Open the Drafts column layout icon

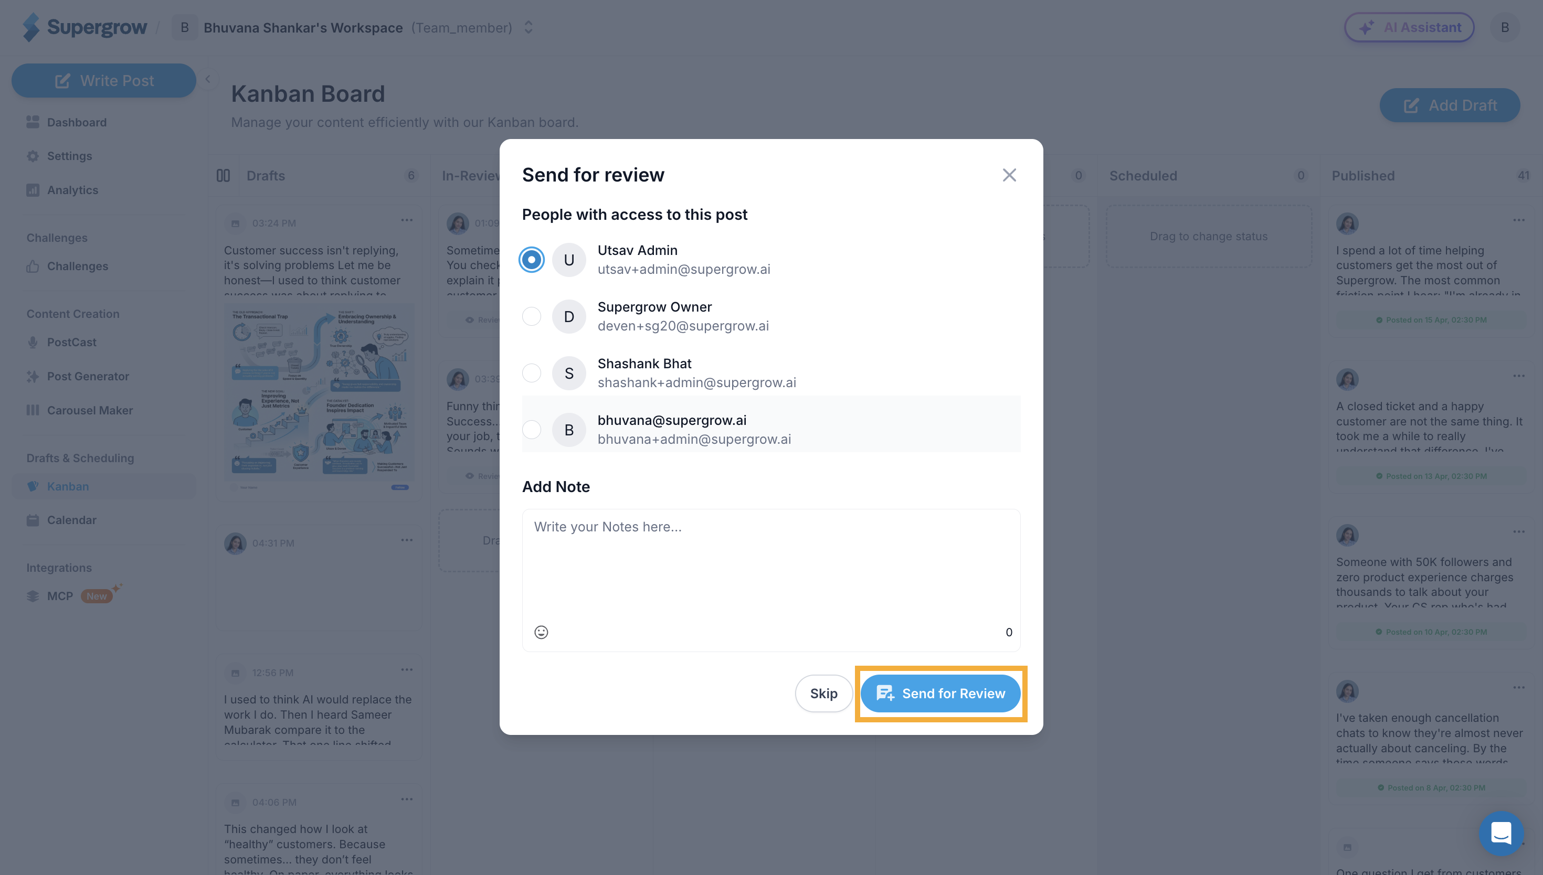[x=223, y=176]
